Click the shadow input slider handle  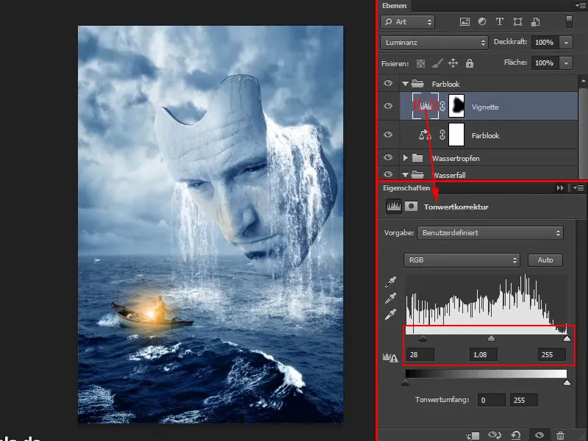point(423,339)
